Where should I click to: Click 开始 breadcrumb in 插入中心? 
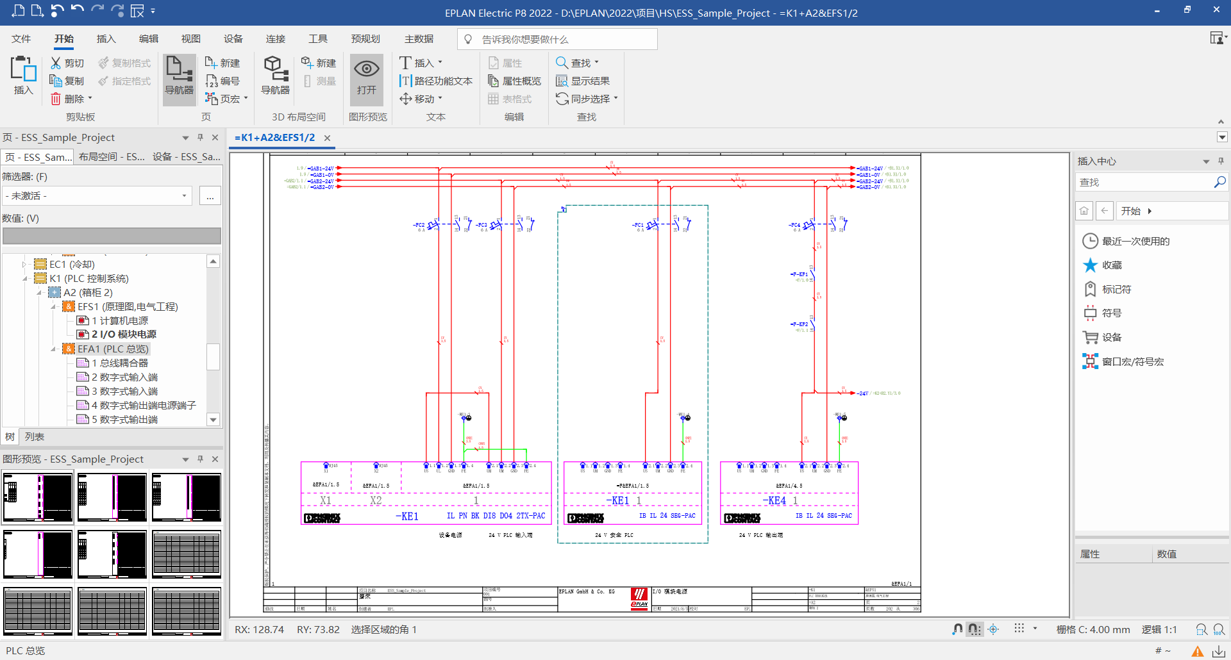(1130, 211)
